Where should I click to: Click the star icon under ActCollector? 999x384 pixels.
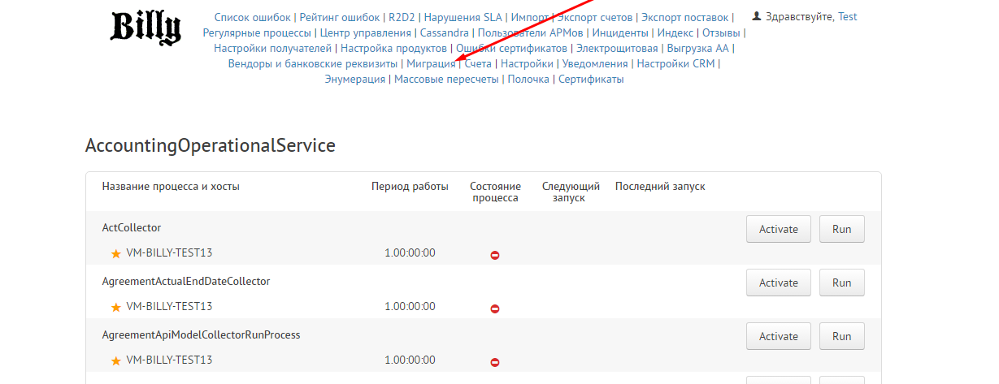[115, 253]
